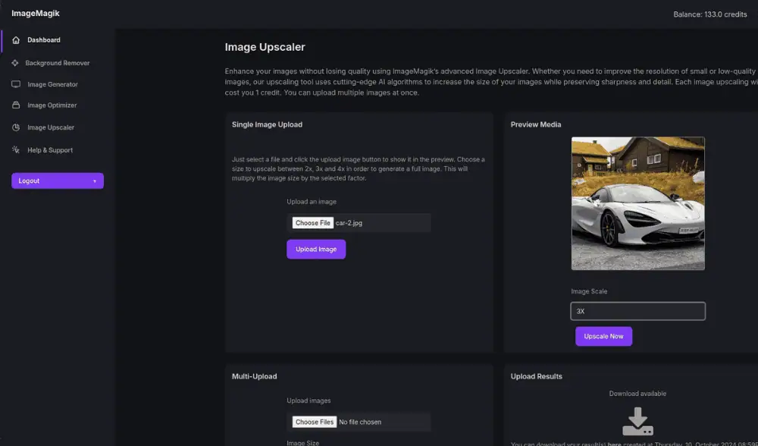The image size is (758, 446).
Task: Open Background Remover from sidebar
Action: tap(58, 63)
